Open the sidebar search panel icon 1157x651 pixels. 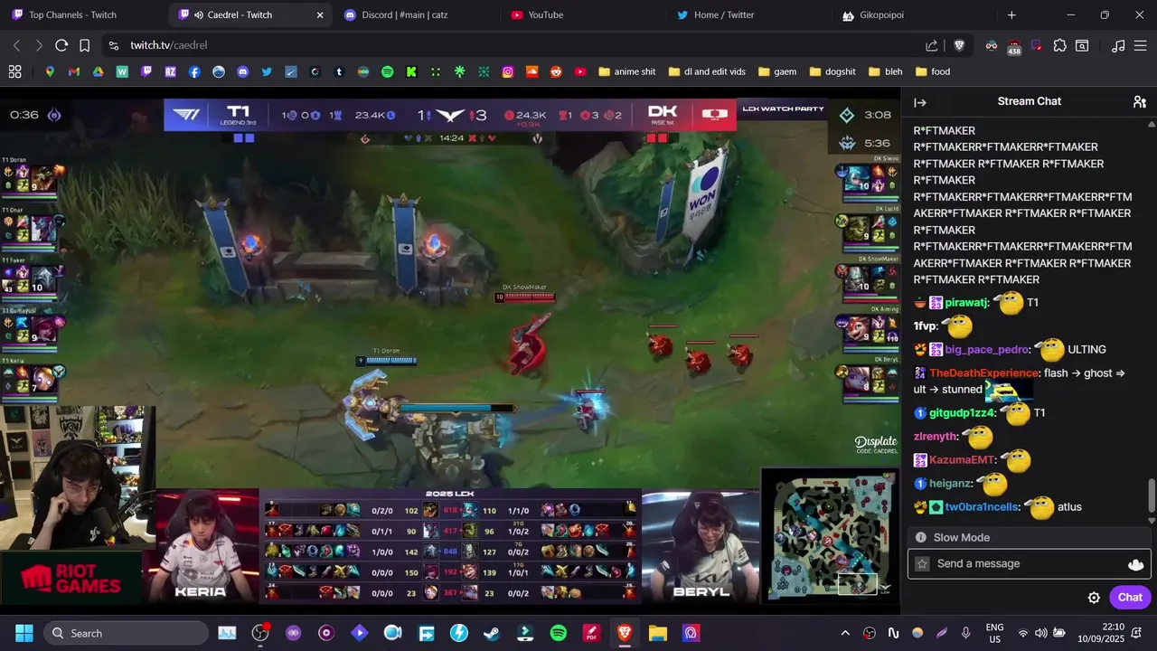pos(1082,45)
